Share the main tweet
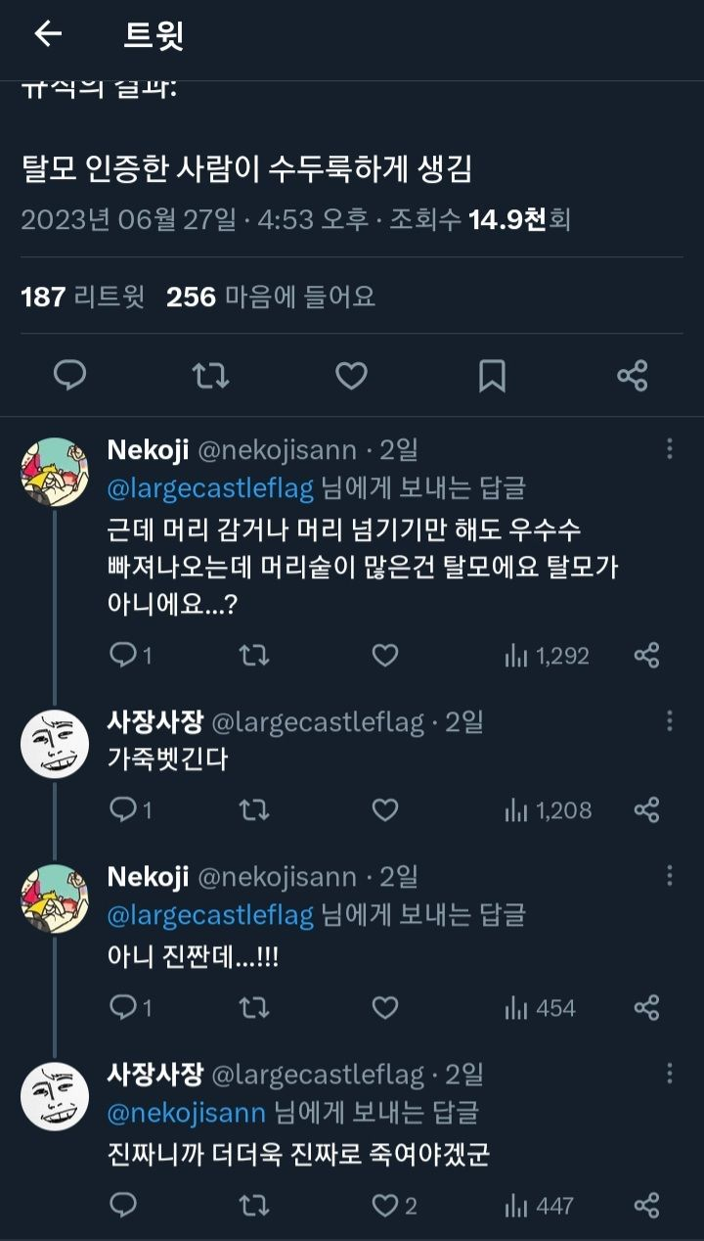 point(633,375)
